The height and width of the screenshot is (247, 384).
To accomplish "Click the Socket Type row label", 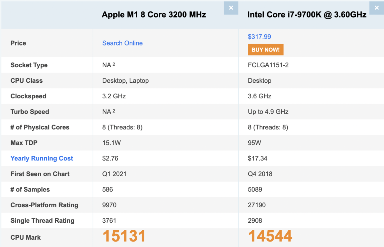I will [x=29, y=65].
